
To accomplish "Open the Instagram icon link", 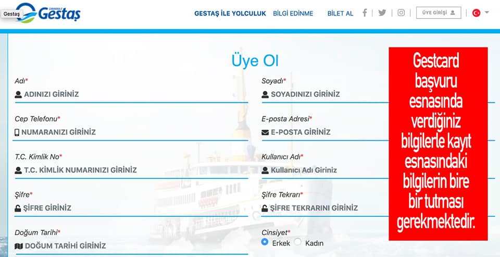I will 401,13.
